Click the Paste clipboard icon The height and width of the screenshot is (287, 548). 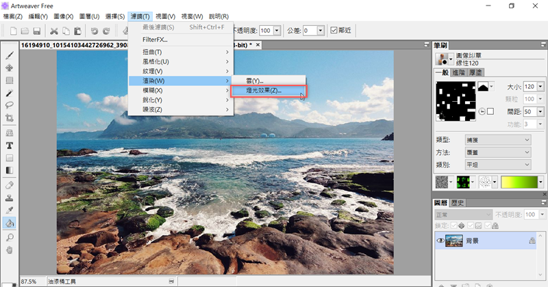77,31
